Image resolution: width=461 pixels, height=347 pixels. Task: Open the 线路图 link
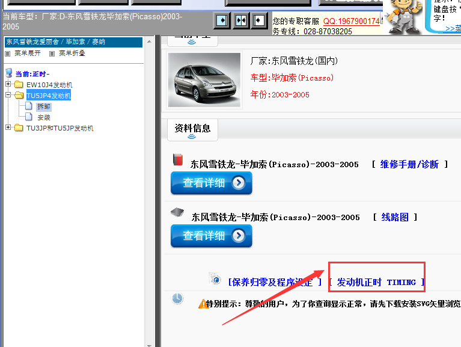pos(395,217)
